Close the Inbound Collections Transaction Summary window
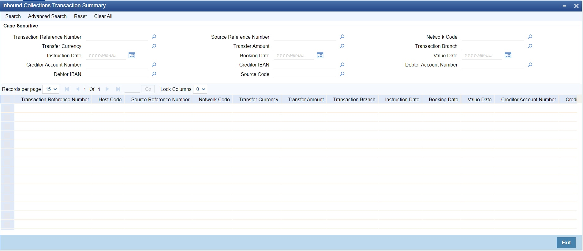The height and width of the screenshot is (251, 583). (x=576, y=6)
